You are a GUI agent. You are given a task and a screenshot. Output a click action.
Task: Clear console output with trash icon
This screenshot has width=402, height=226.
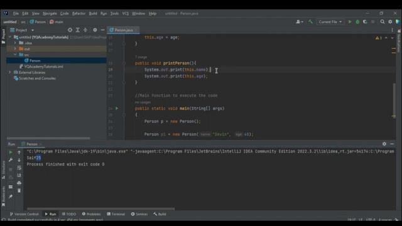click(x=19, y=191)
